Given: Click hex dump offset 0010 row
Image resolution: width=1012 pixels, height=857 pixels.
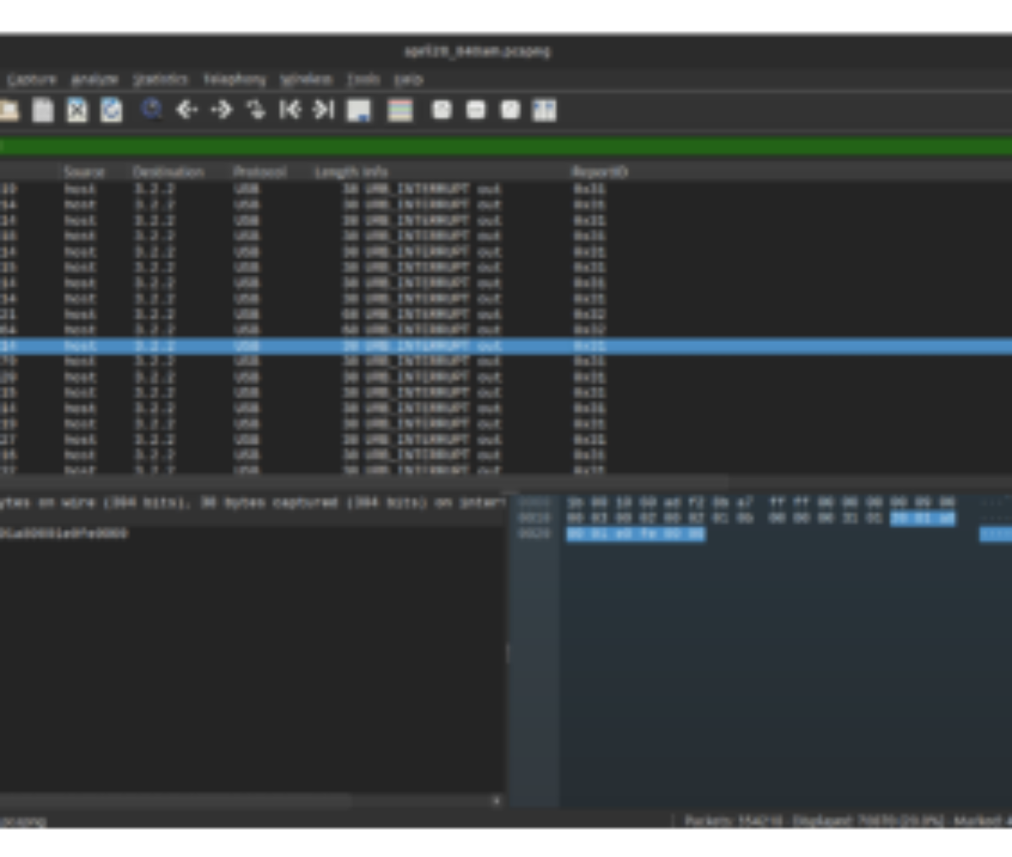Looking at the screenshot, I should (x=759, y=518).
